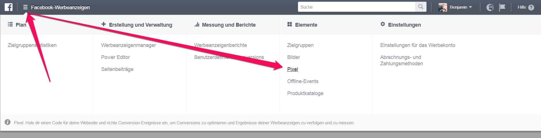Open Einstellungen für das Werbekonto

pyautogui.click(x=418, y=45)
